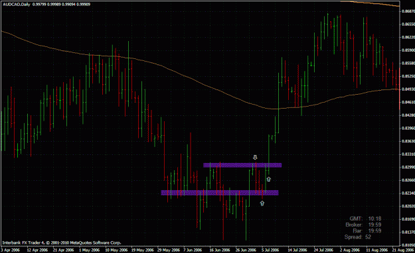Select the lower purple rectangle zone
Viewport: 415px width, 253px height.
coord(220,193)
